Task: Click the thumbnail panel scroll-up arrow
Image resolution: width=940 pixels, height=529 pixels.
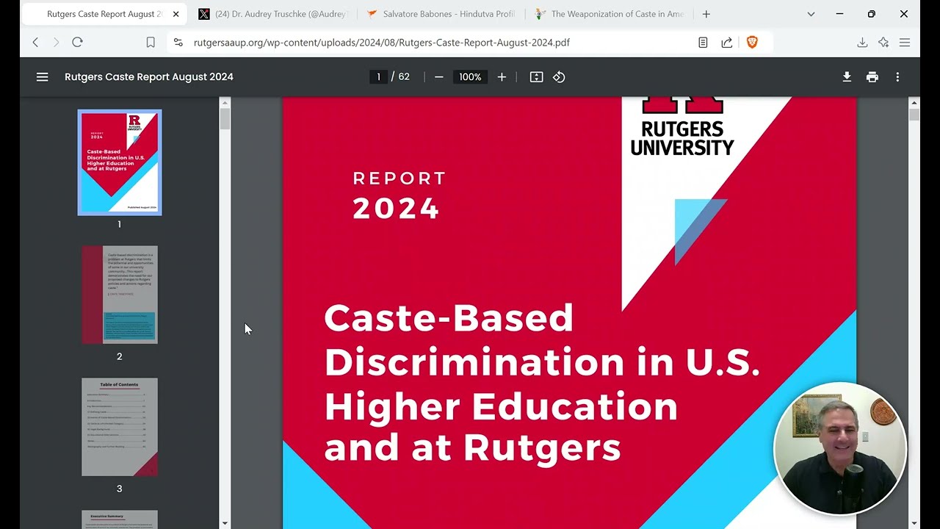Action: pyautogui.click(x=225, y=102)
